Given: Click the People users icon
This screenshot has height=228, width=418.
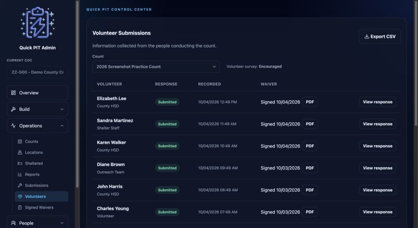Looking at the screenshot, I should [x=13, y=223].
